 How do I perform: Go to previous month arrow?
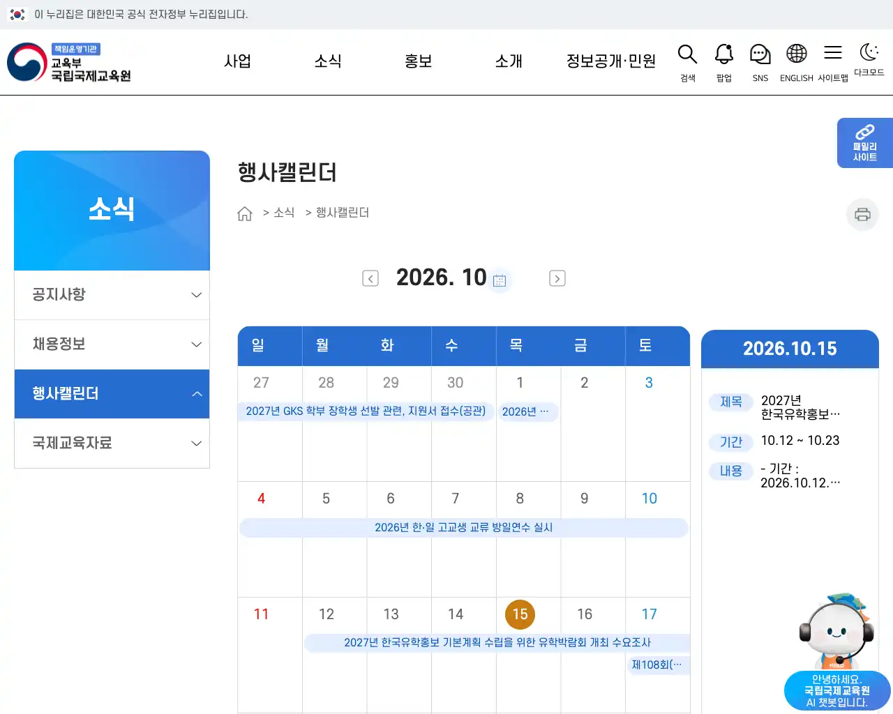pos(370,278)
